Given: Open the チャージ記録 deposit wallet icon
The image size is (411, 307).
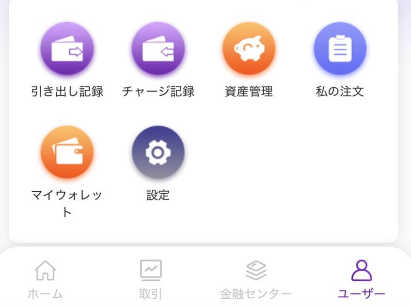Looking at the screenshot, I should point(158,48).
